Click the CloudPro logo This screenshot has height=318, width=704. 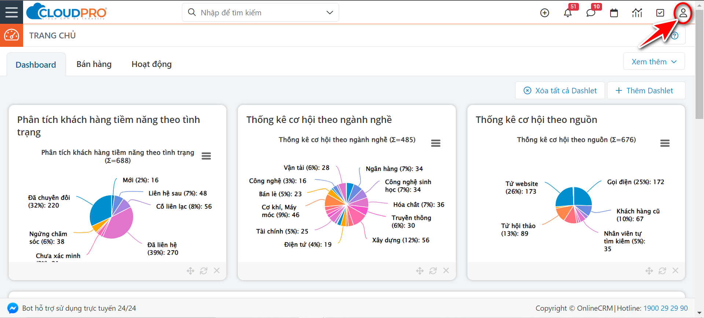click(67, 12)
